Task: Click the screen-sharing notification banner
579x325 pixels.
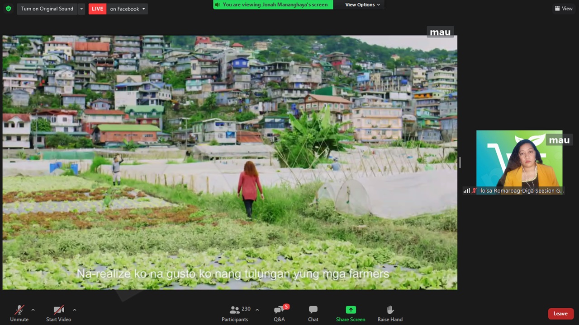Action: click(x=273, y=5)
